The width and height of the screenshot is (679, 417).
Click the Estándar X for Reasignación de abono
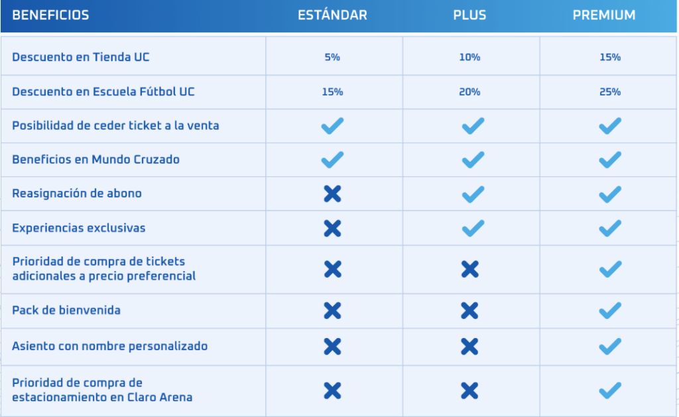pos(332,194)
